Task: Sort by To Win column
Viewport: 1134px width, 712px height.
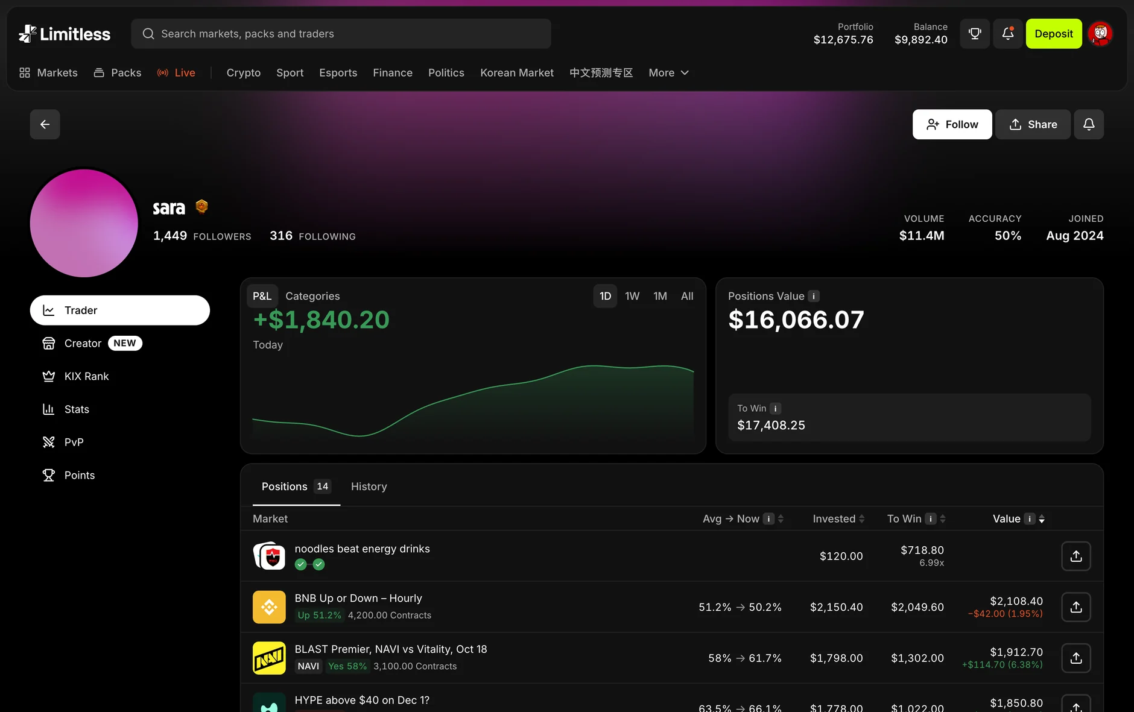Action: [943, 518]
